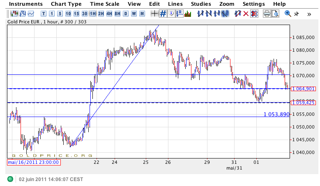Toggle the crosshair cursor tool
This screenshot has width=320, height=186.
pyautogui.click(x=154, y=14)
